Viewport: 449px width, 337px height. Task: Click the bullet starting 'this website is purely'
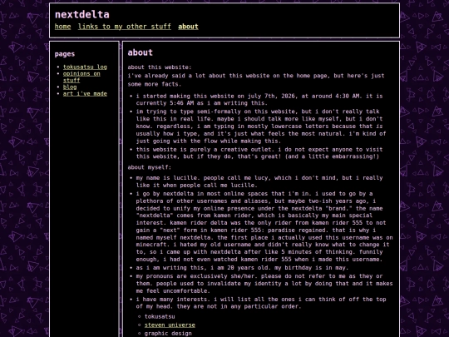[x=259, y=153]
